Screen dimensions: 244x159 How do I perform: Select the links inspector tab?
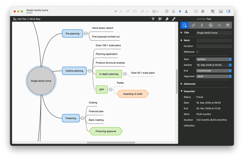(x=193, y=25)
